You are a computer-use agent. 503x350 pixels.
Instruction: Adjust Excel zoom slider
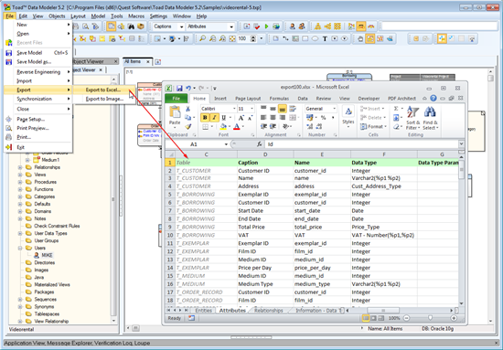pyautogui.click(x=430, y=318)
